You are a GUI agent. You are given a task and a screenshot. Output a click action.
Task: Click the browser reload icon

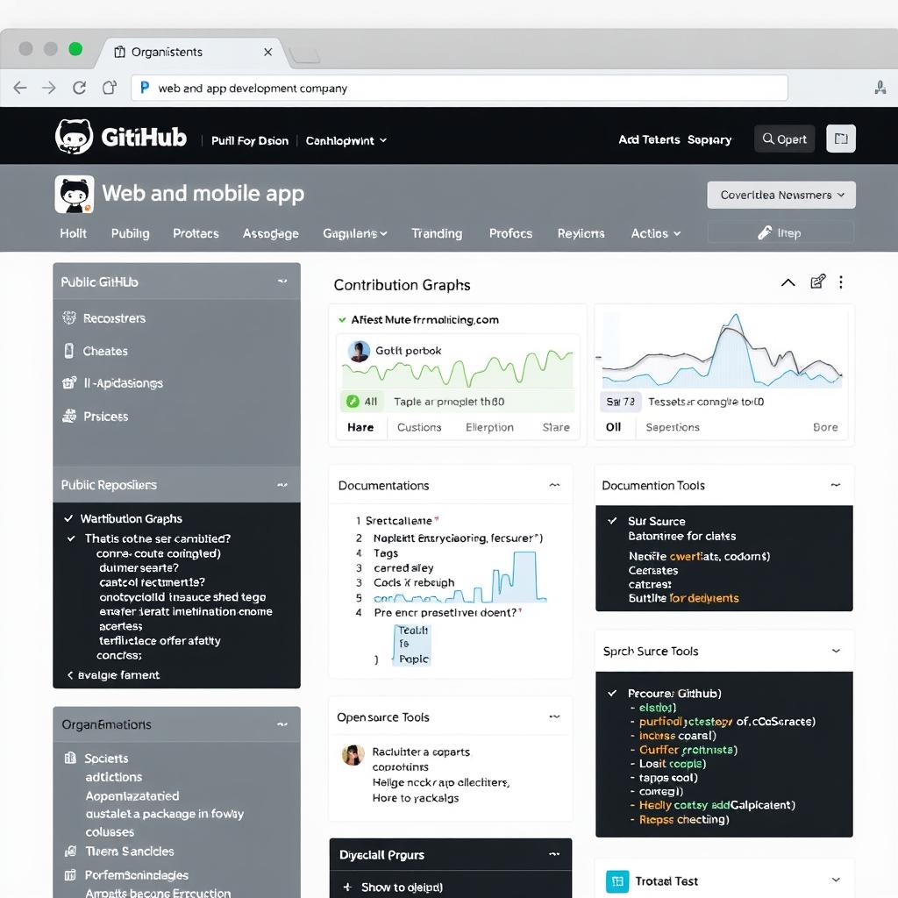pyautogui.click(x=79, y=88)
